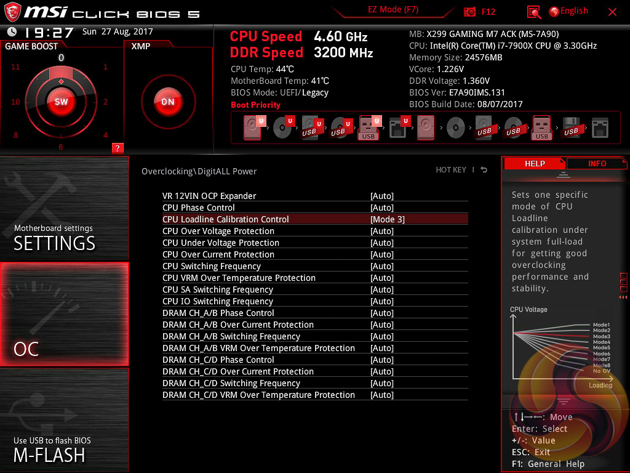Select the UEFI optical disc boot device

[283, 127]
